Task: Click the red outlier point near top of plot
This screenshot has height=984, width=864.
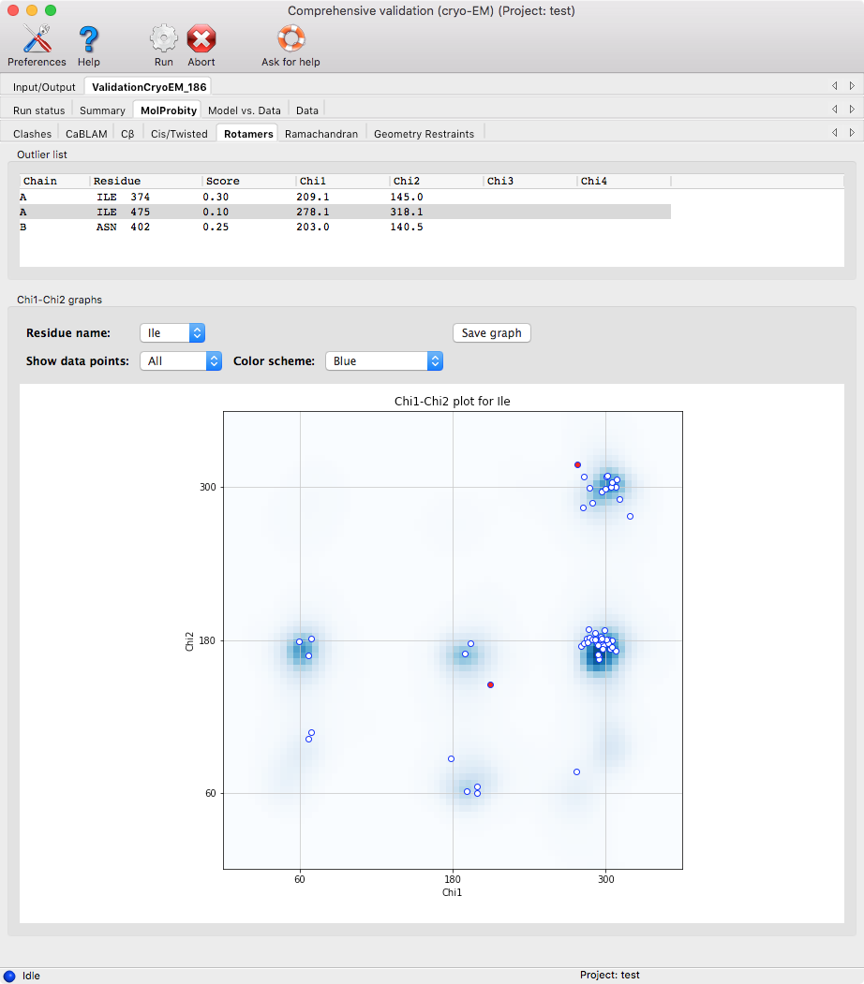Action: [577, 464]
